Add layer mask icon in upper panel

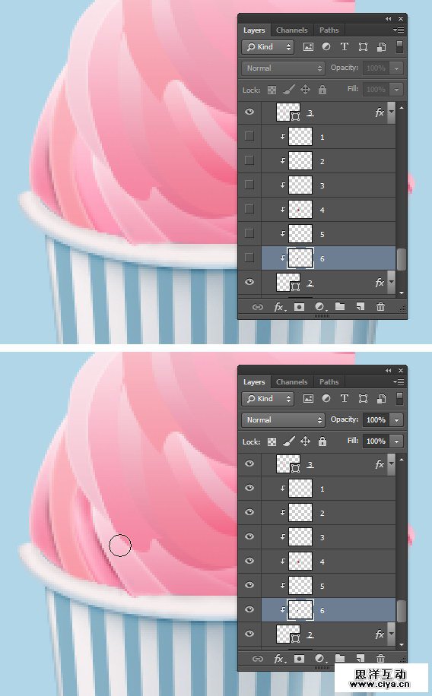click(300, 307)
